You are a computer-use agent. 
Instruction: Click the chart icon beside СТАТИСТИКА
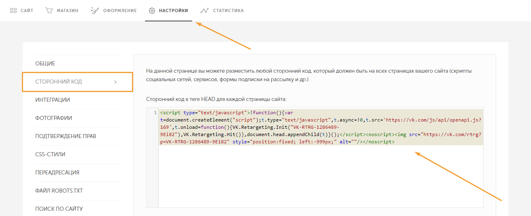(205, 10)
